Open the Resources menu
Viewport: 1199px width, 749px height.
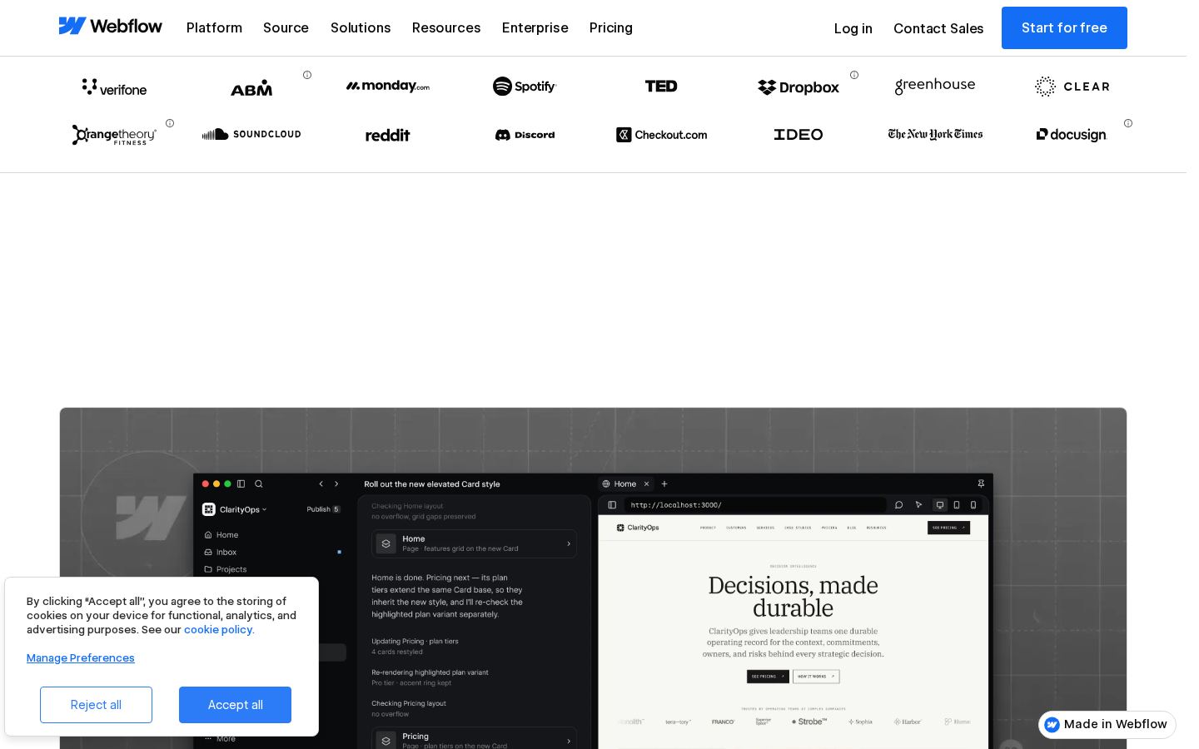click(x=446, y=27)
